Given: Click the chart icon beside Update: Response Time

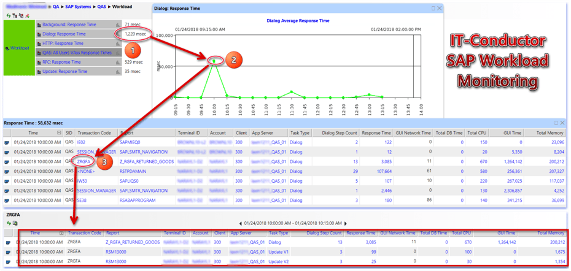Looking at the screenshot, I should (117, 71).
